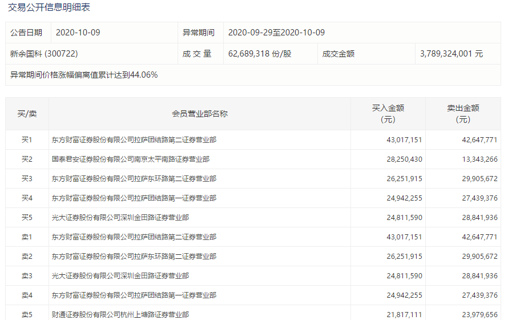516x320 pixels.
Task: Select the 卖2 row label
Action: [x=27, y=257]
